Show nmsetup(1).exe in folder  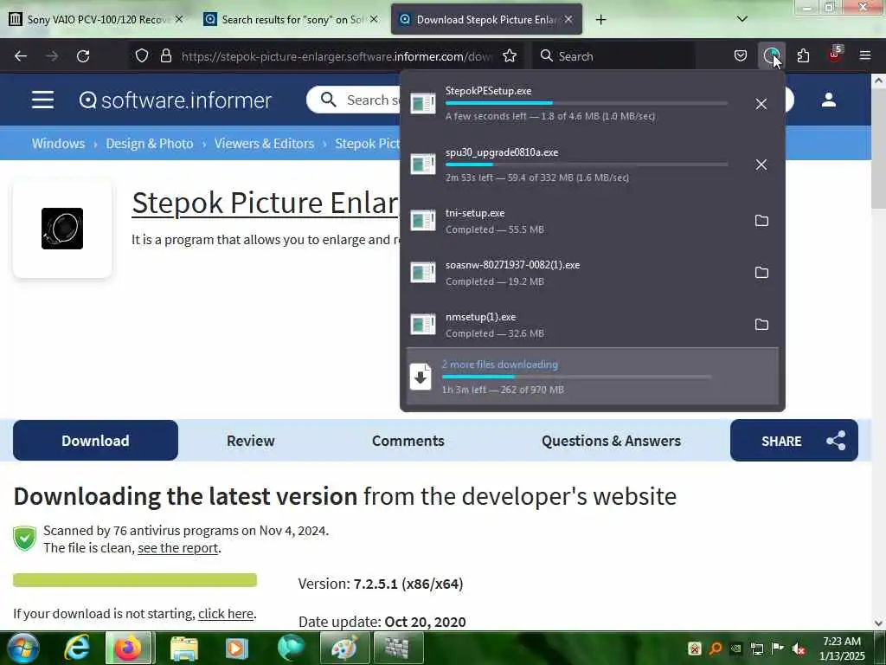tap(761, 325)
